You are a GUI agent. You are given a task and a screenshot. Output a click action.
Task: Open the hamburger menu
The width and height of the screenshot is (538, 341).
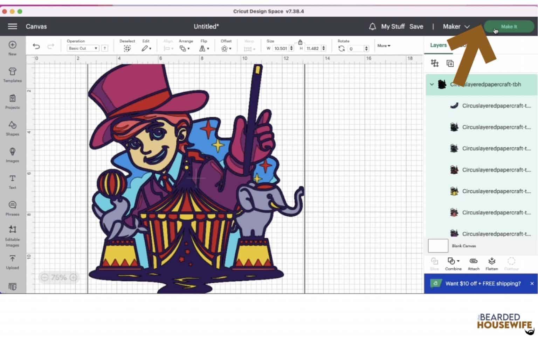point(13,27)
